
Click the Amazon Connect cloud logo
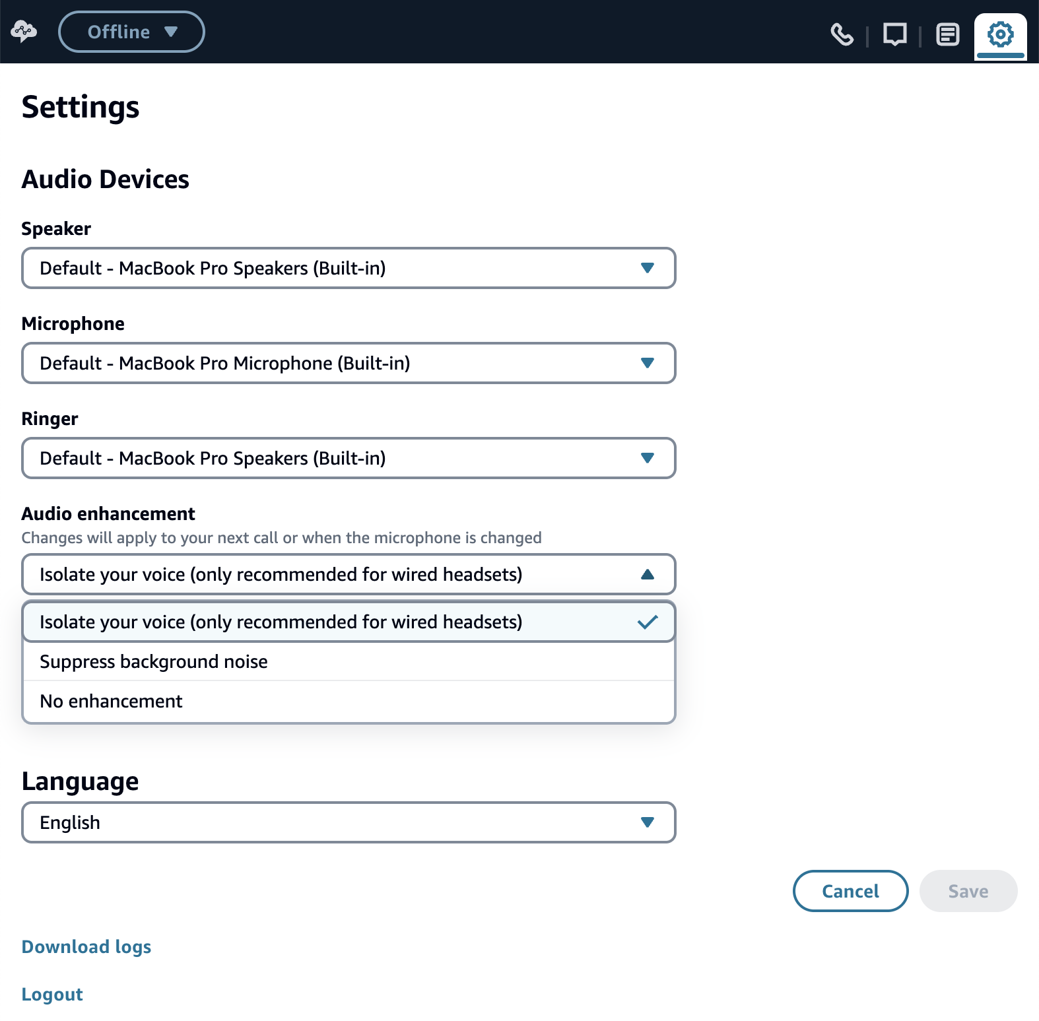coord(24,31)
